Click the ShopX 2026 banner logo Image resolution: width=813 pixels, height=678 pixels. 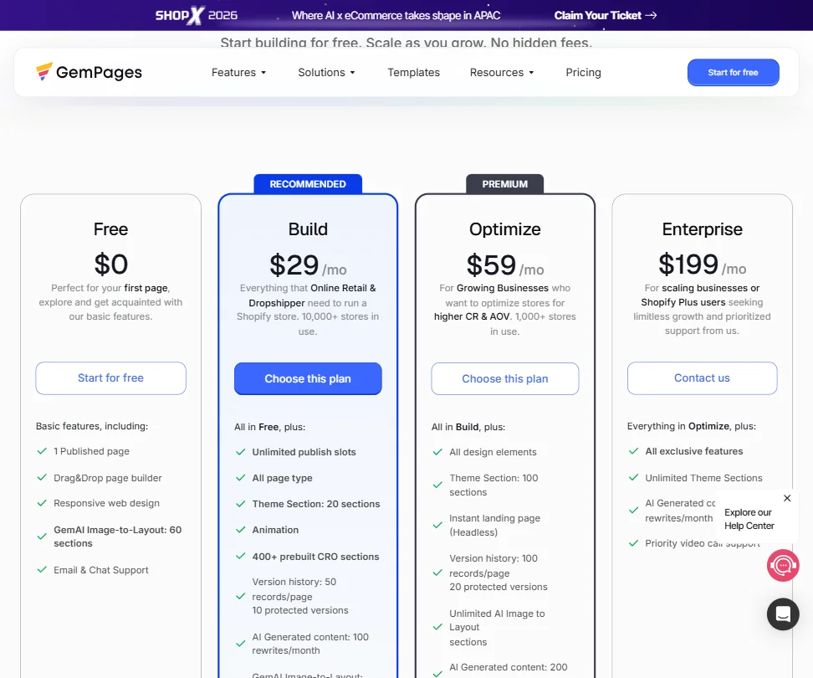coord(197,16)
